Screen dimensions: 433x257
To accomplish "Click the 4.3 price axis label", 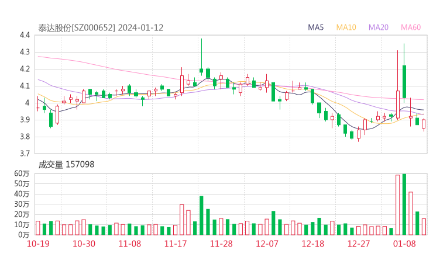I will (25, 52).
